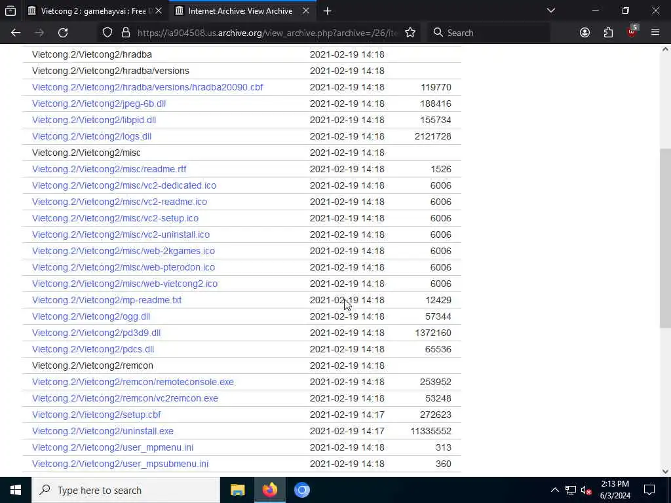This screenshot has width=671, height=503.
Task: Click the site security padlock icon
Action: pyautogui.click(x=125, y=33)
